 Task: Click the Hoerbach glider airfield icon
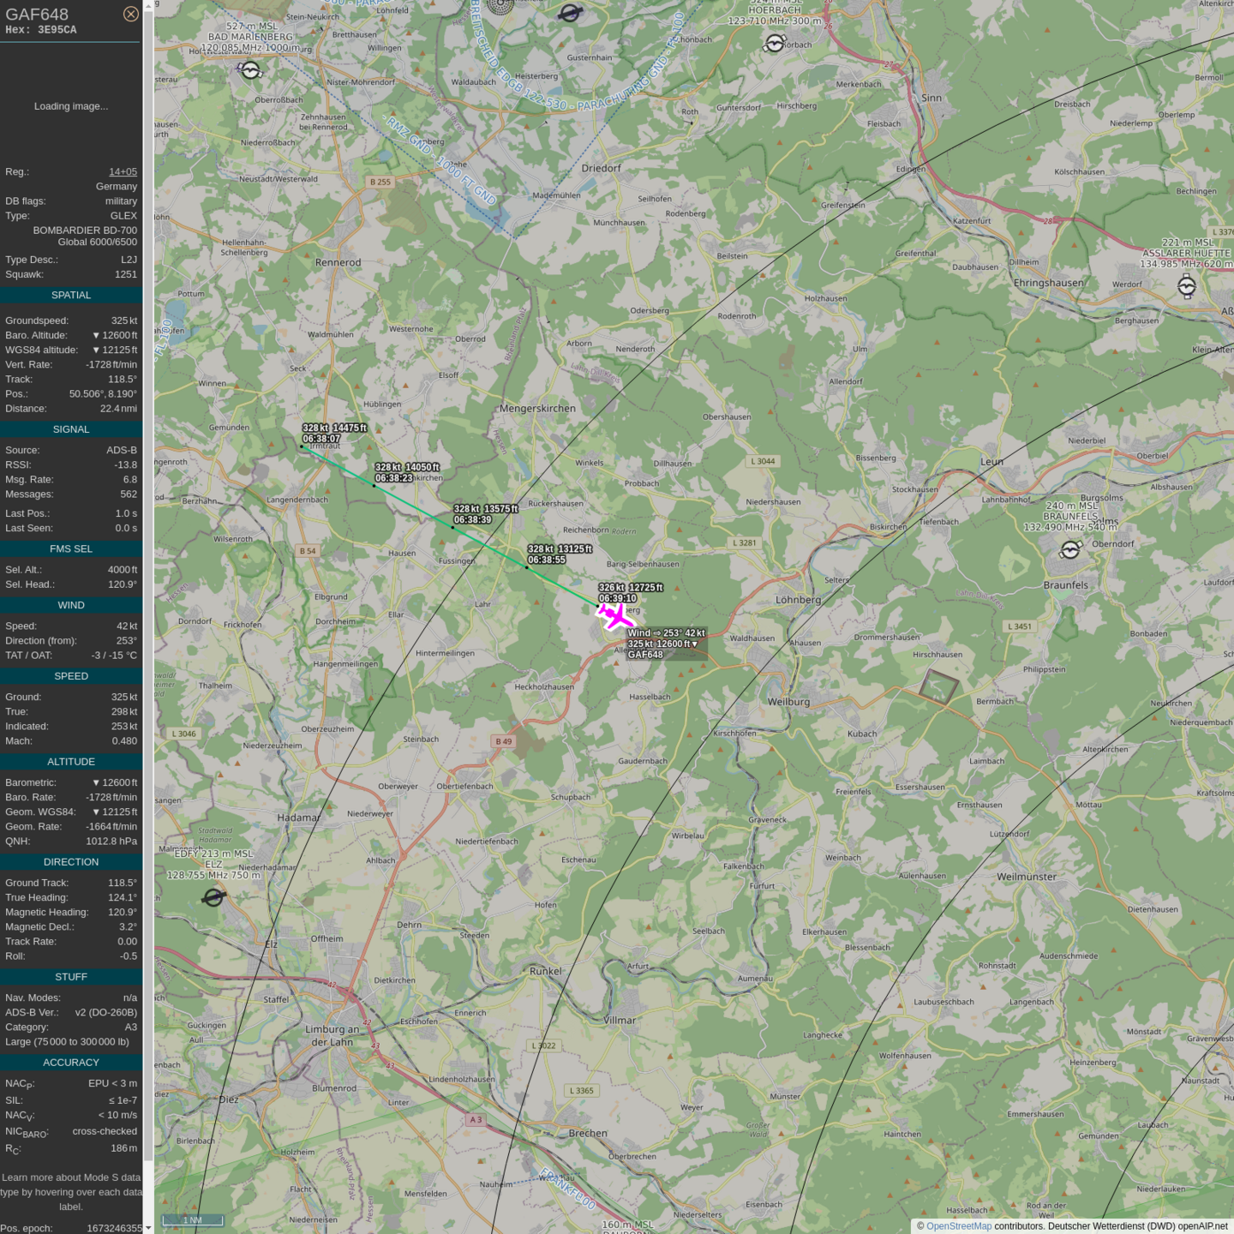(775, 44)
